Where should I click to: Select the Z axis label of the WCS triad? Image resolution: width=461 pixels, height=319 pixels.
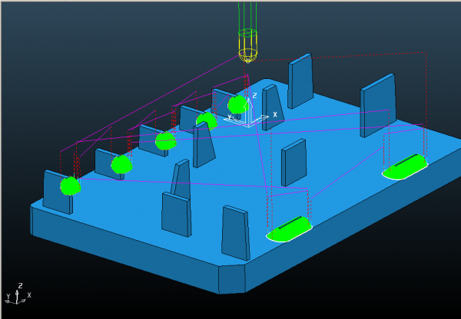coord(254,95)
